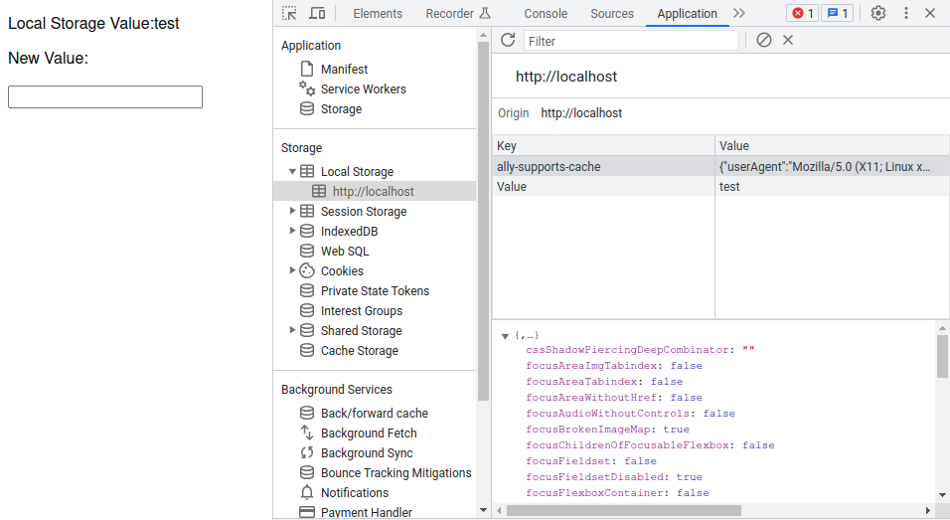
Task: Click the blue issues count badge
Action: [x=836, y=13]
